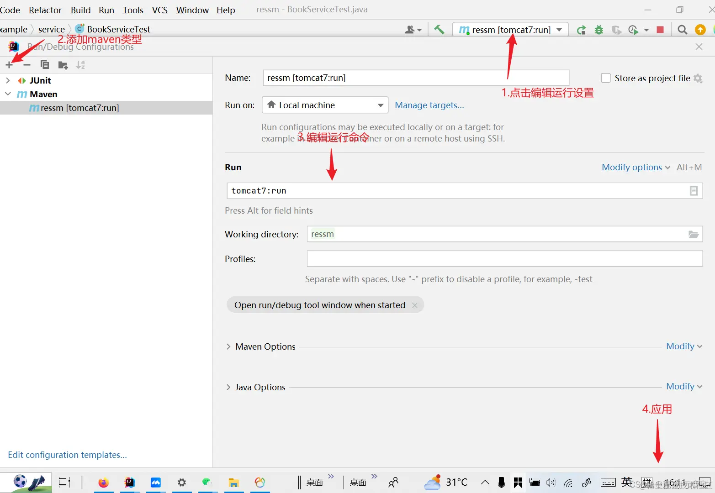The width and height of the screenshot is (715, 493).
Task: Remove the 'Open run/debug tool window when started' option
Action: coord(414,305)
